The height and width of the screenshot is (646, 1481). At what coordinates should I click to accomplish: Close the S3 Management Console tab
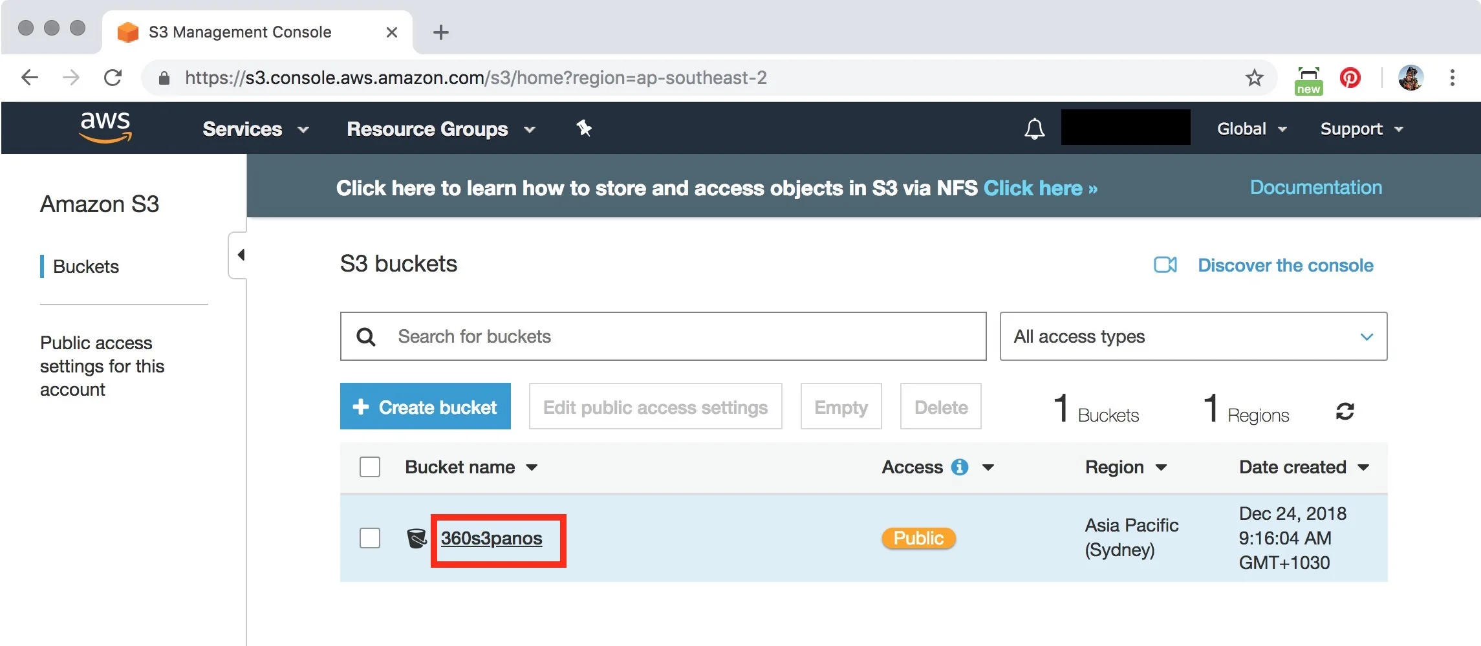[x=391, y=32]
